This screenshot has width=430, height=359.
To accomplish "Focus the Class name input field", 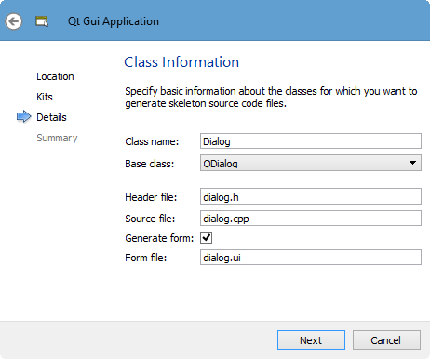I will coord(311,141).
